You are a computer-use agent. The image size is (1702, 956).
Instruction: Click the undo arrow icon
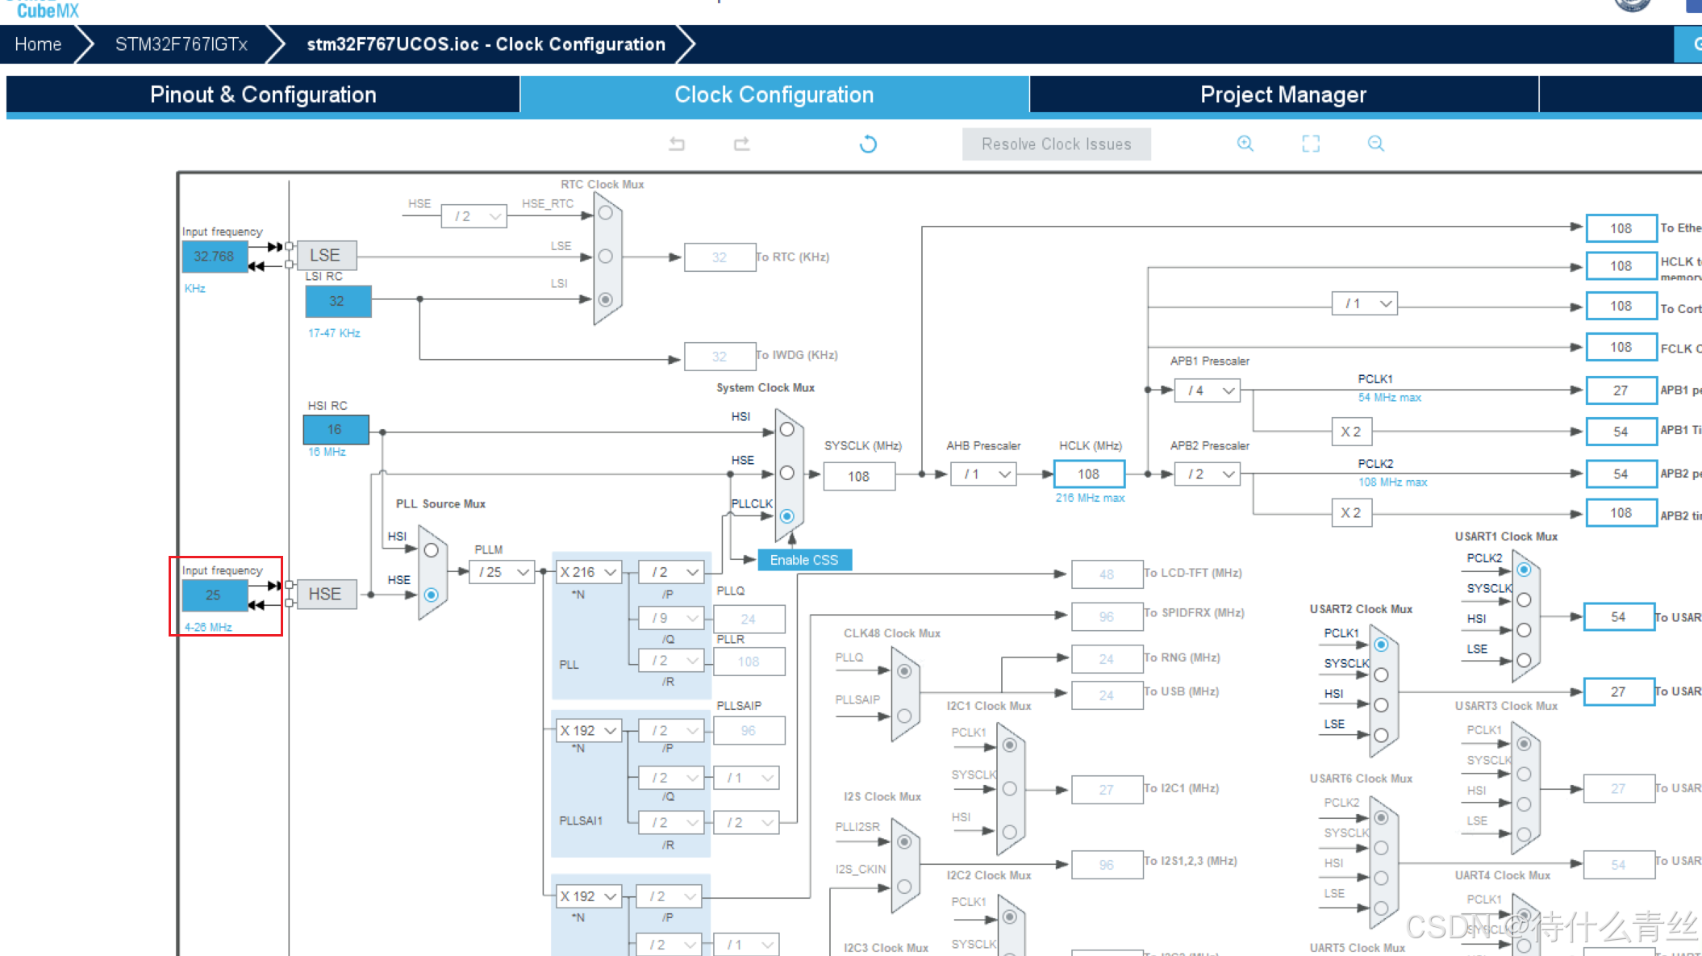pyautogui.click(x=677, y=144)
